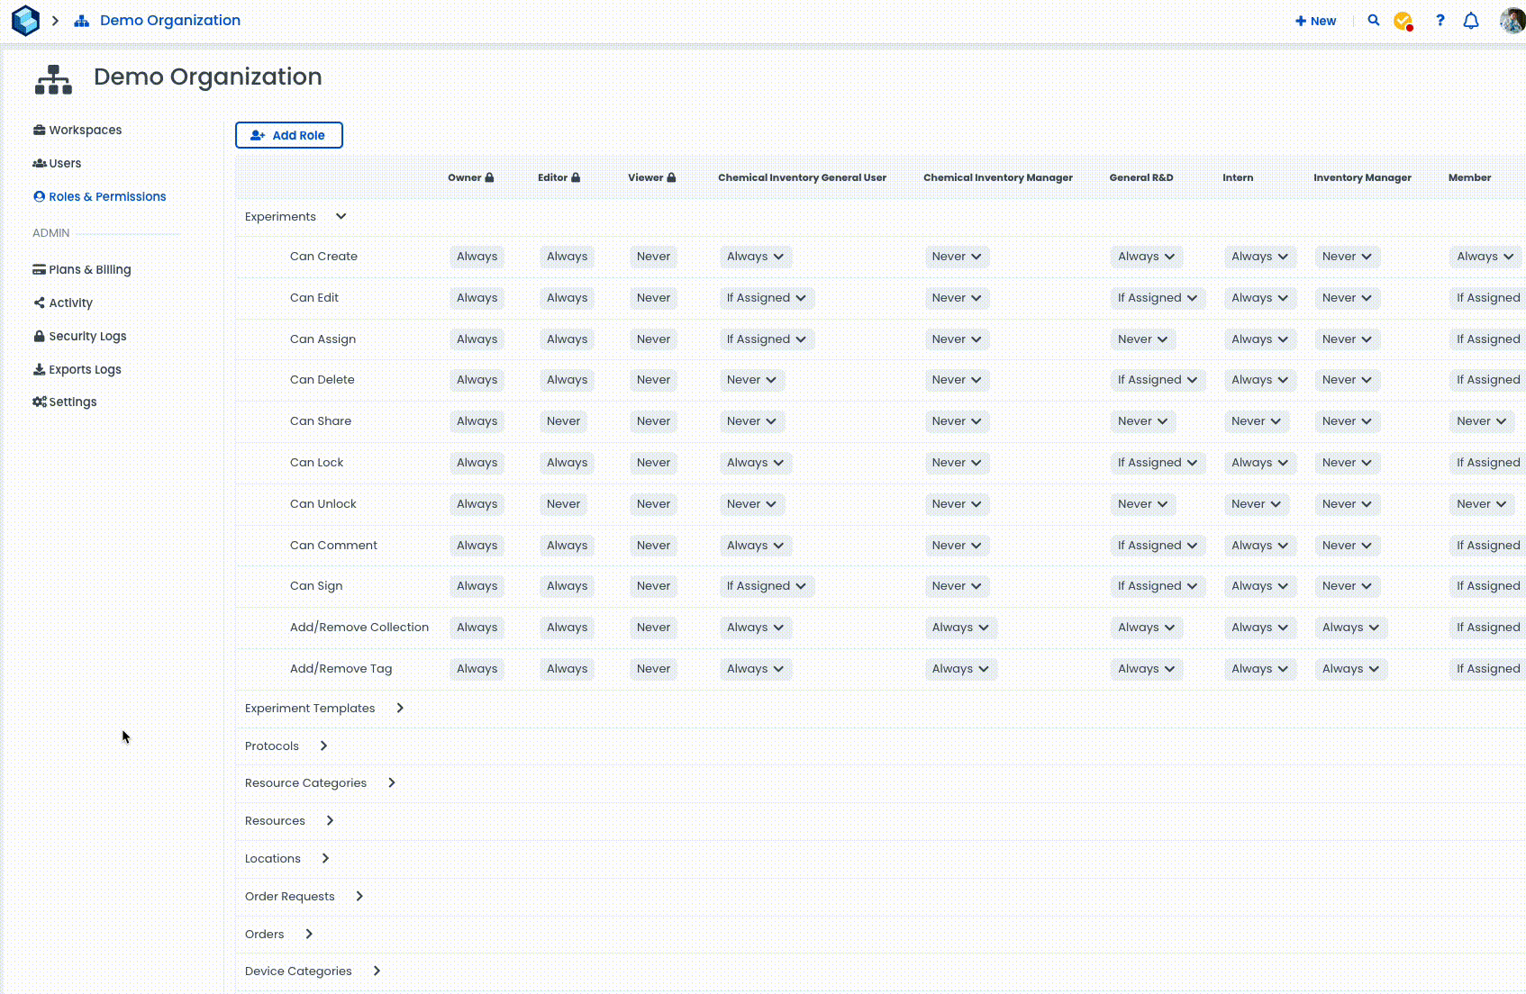The image size is (1526, 994).
Task: Click the New button in top bar
Action: 1315,21
